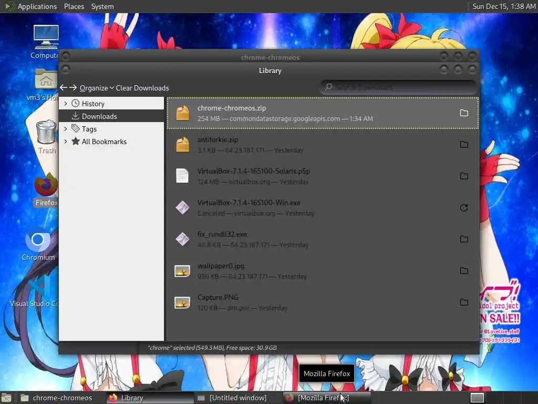
Task: Click the chrome-chromeos.zip archive icon
Action: coord(182,113)
